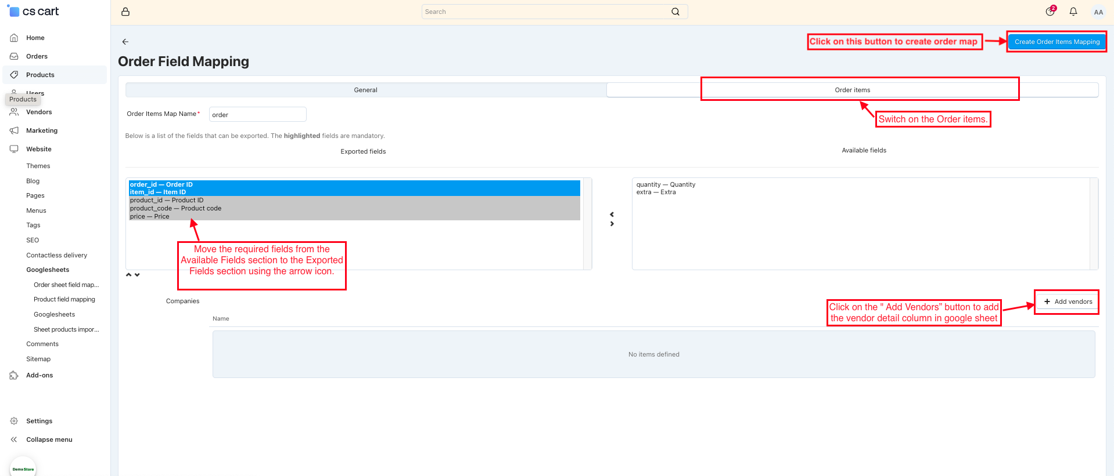Select product_code — Product code field
Screen dimensions: 1114x476
(354, 208)
